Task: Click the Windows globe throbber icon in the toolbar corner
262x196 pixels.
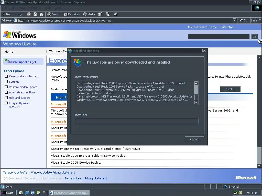Action: click(x=256, y=8)
